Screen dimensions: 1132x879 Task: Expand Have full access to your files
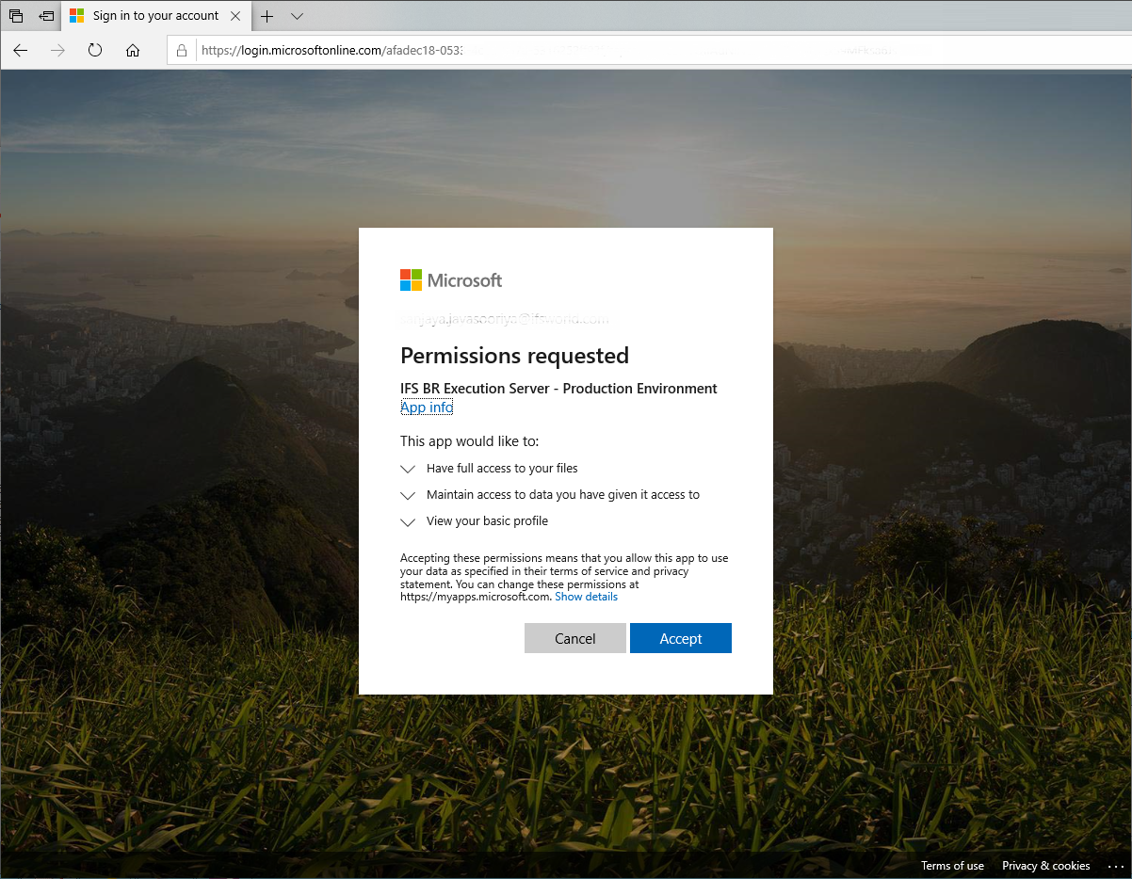pyautogui.click(x=408, y=469)
